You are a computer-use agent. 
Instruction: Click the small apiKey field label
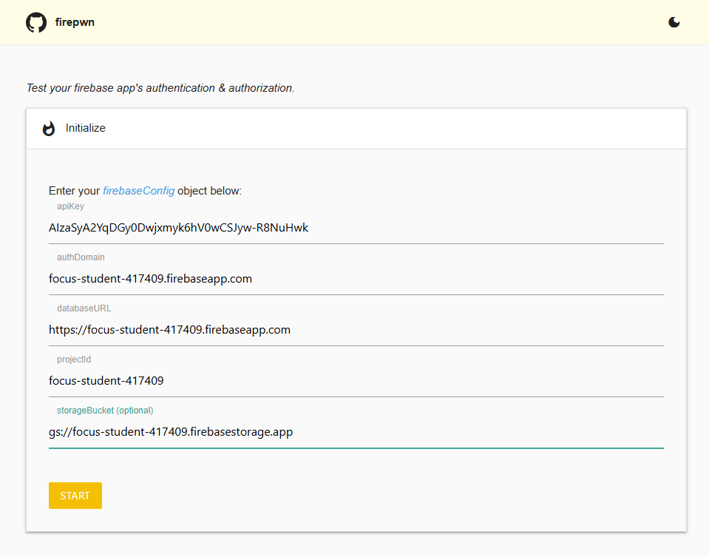click(x=70, y=206)
